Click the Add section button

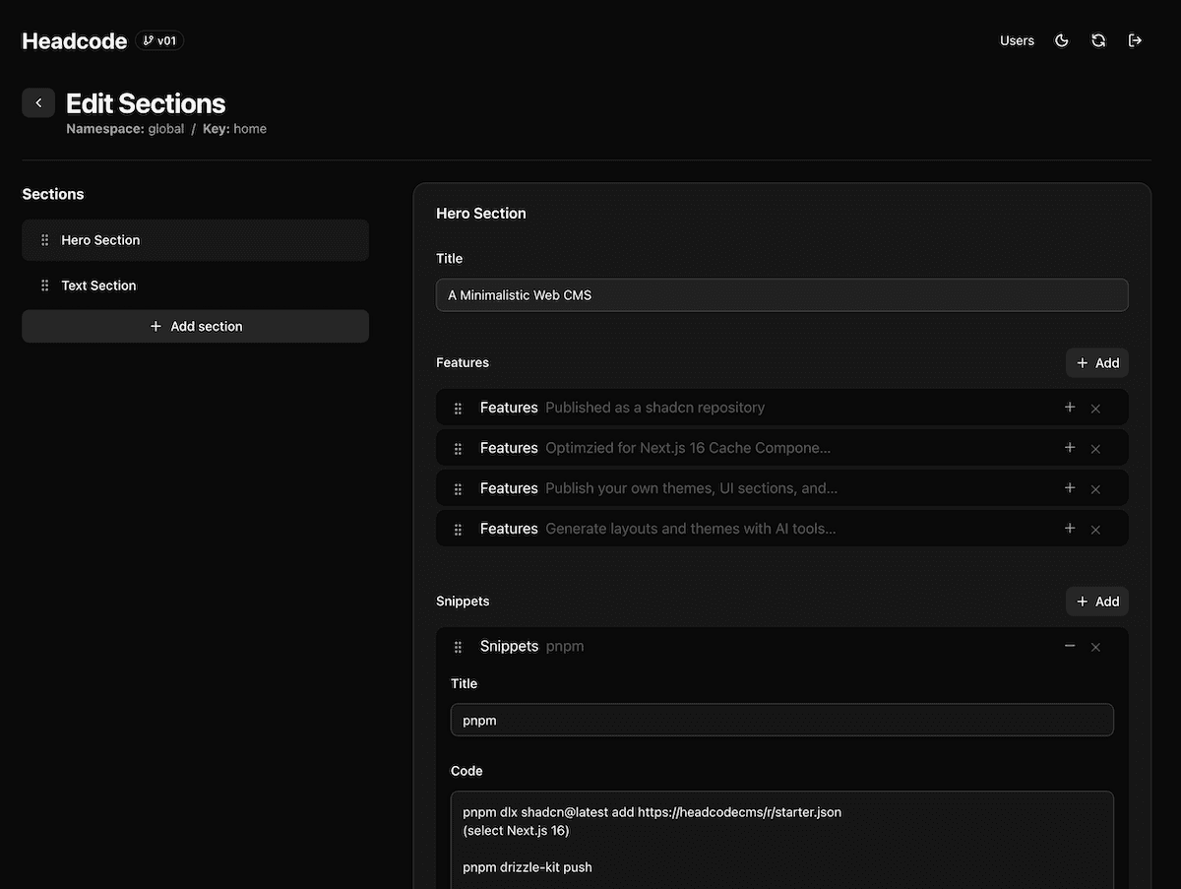point(195,326)
